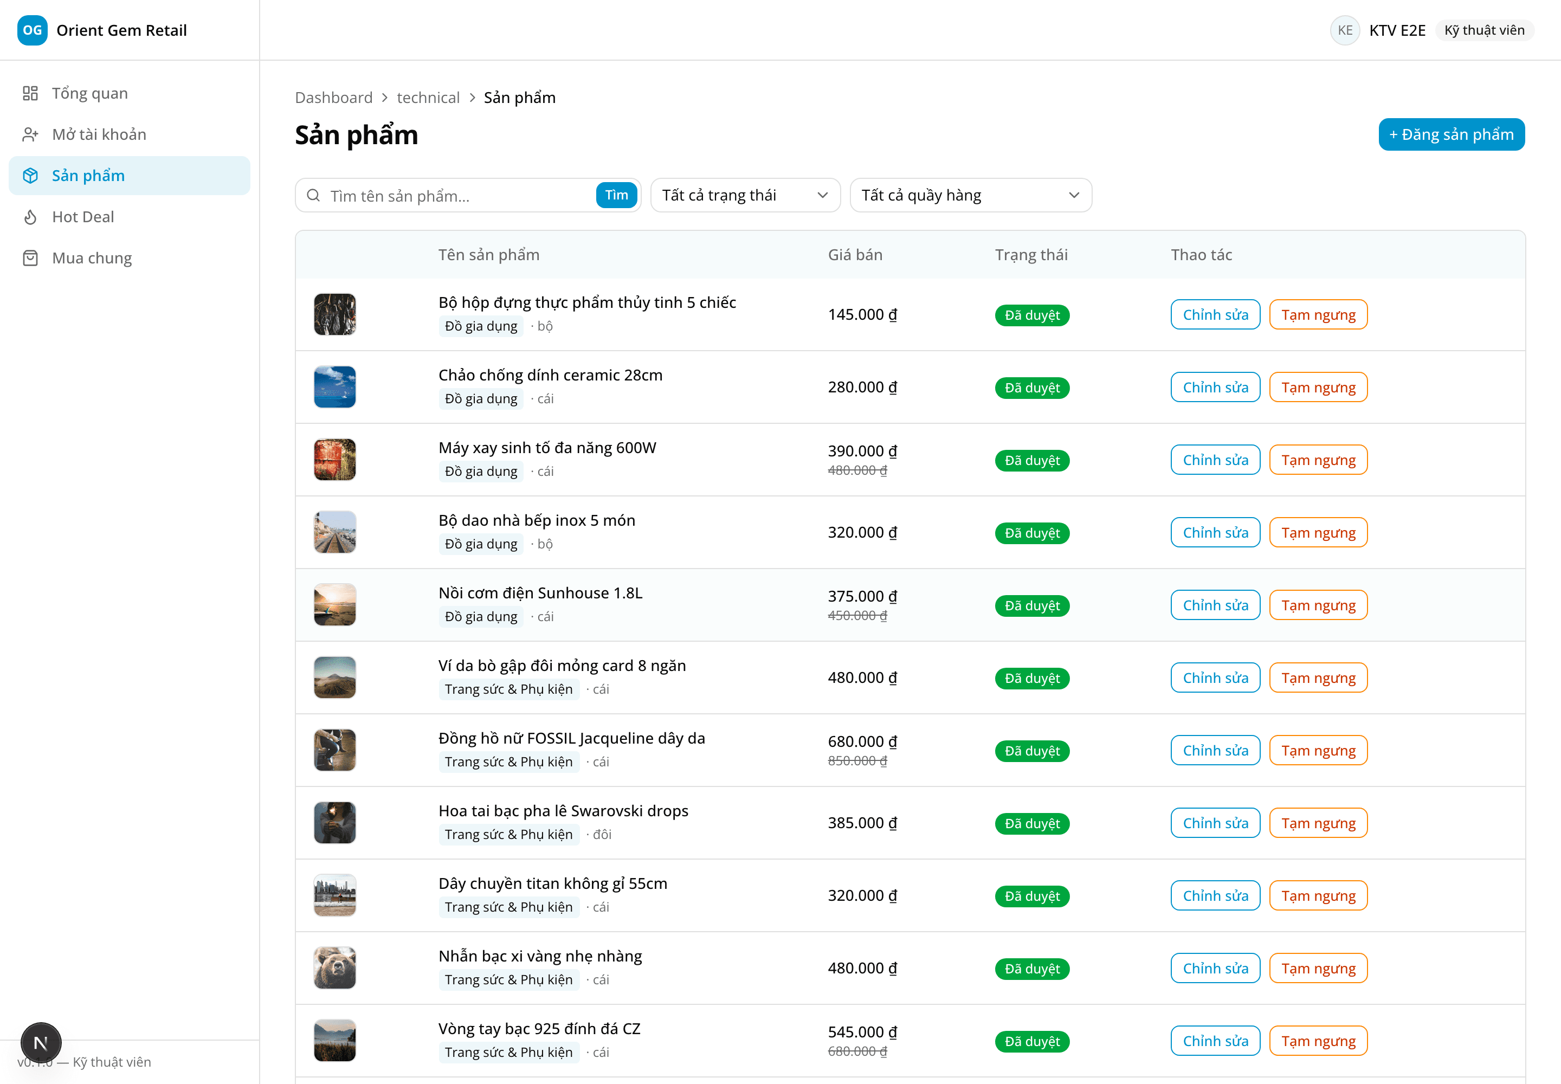1561x1084 pixels.
Task: Open the Tất cả trạng thái dropdown
Action: pyautogui.click(x=745, y=196)
